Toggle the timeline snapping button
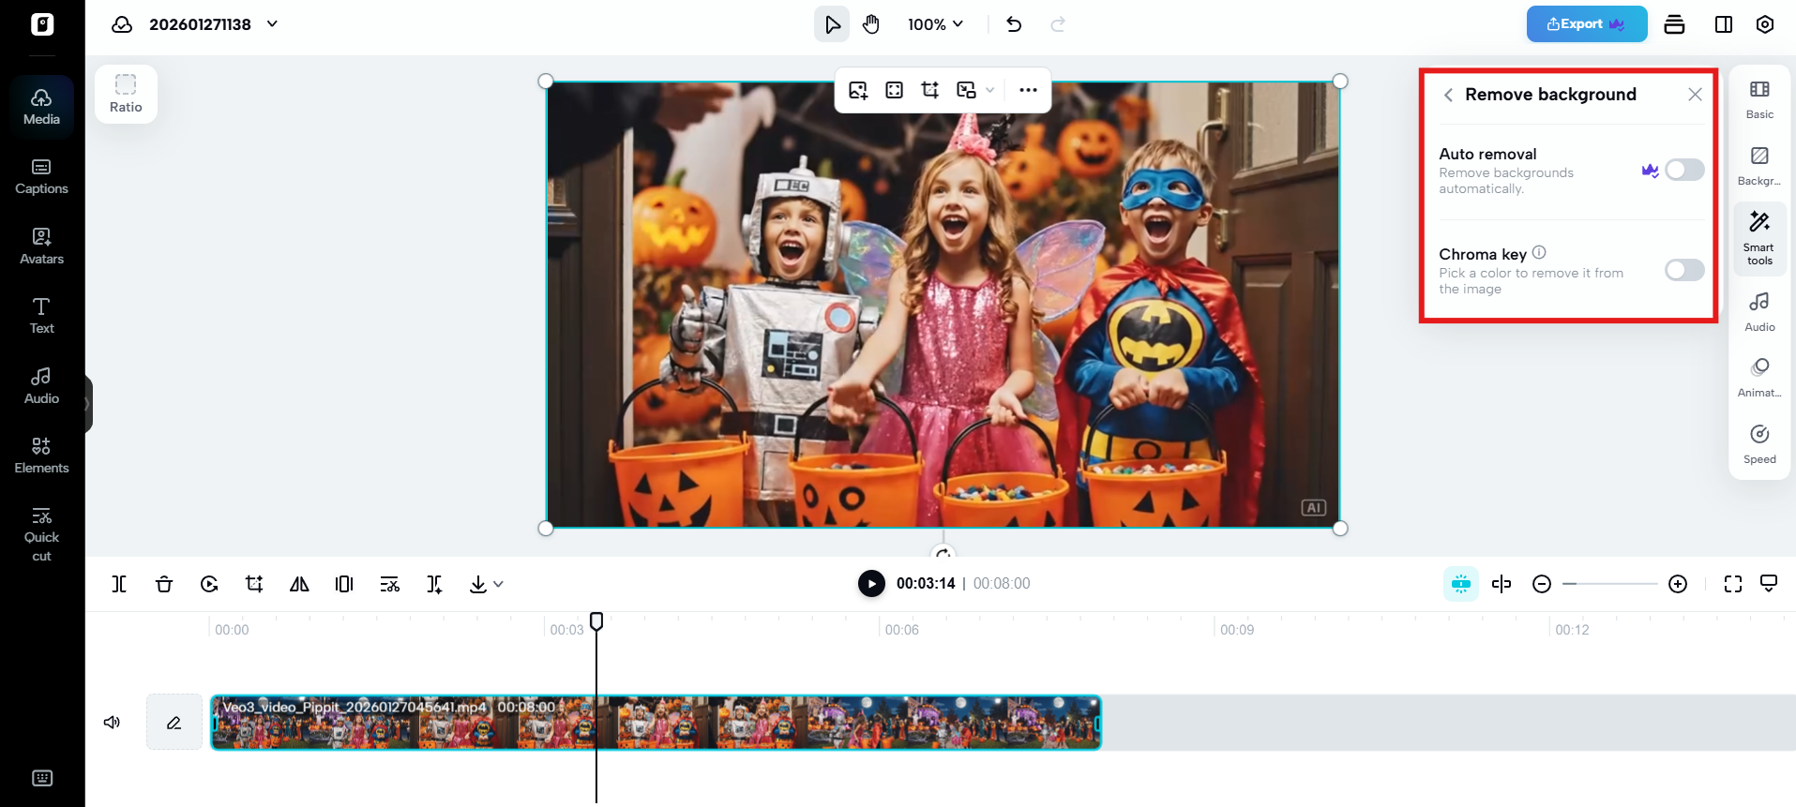The height and width of the screenshot is (807, 1796). (x=1461, y=584)
